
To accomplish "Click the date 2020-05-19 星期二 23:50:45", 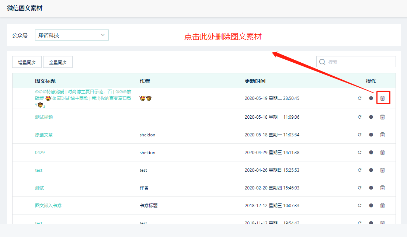I will pos(272,98).
